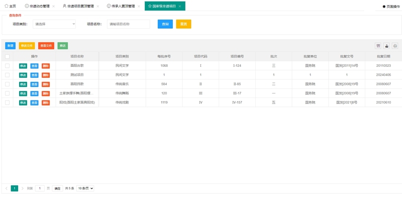Click the 修改文件 button
The height and width of the screenshot is (199, 402).
tap(27, 46)
